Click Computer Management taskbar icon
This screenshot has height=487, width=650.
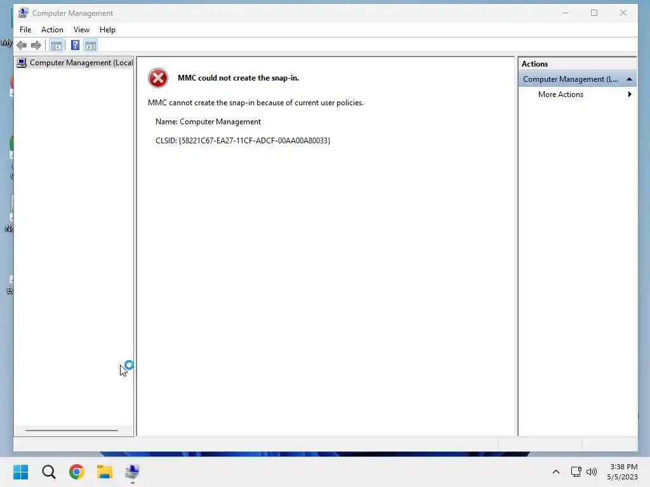coord(132,472)
